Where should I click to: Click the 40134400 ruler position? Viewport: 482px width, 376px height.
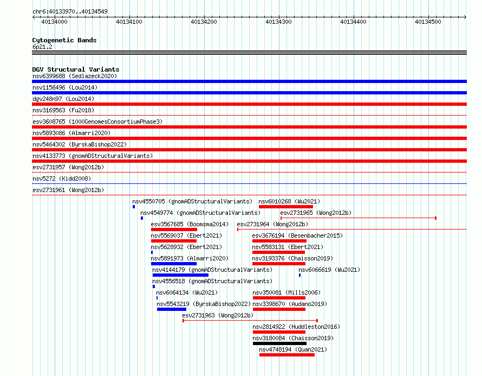[x=353, y=22]
